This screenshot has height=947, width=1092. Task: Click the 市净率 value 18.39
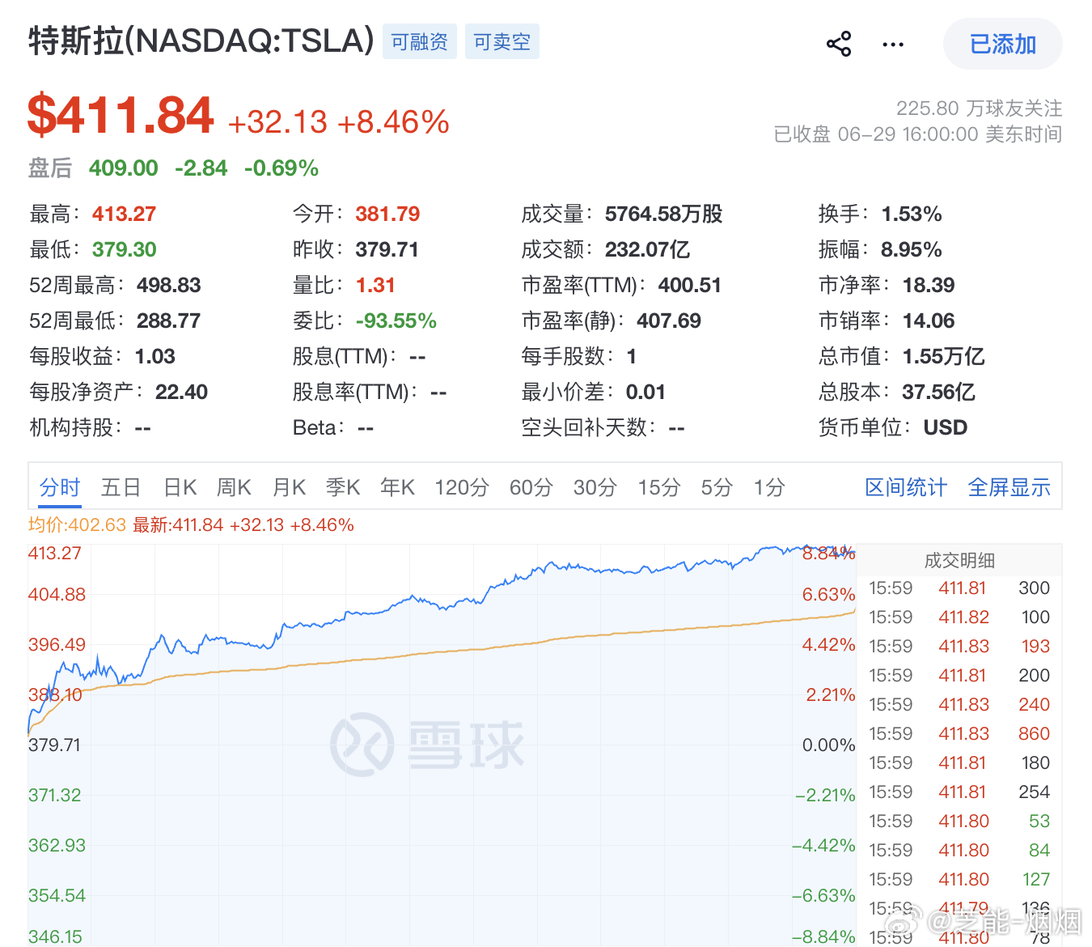pyautogui.click(x=929, y=286)
